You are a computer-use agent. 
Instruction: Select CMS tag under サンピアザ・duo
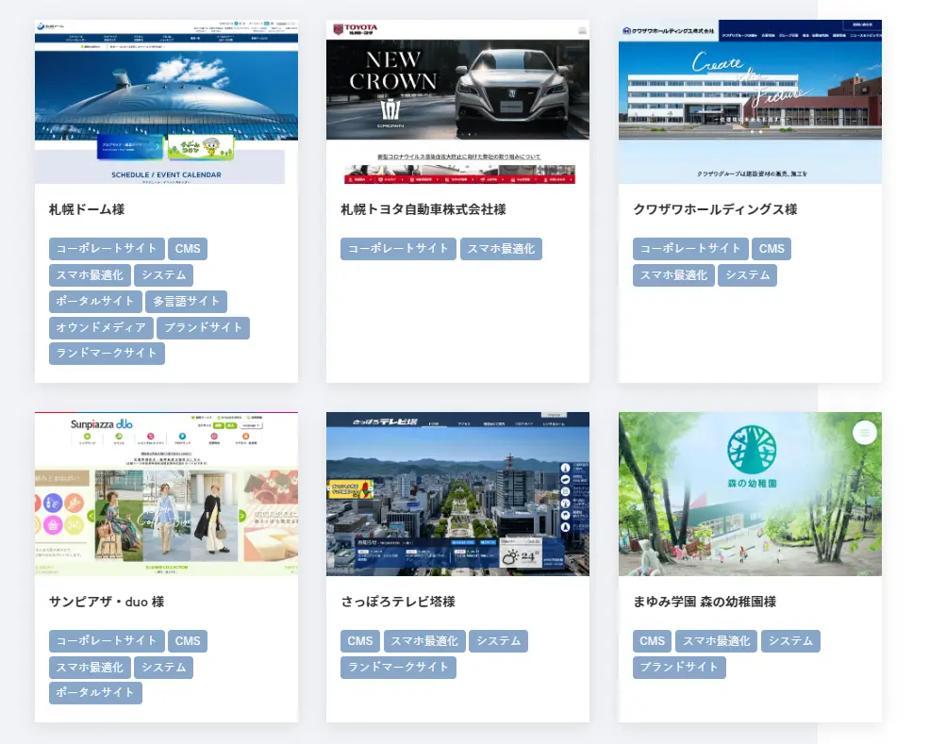(x=188, y=641)
